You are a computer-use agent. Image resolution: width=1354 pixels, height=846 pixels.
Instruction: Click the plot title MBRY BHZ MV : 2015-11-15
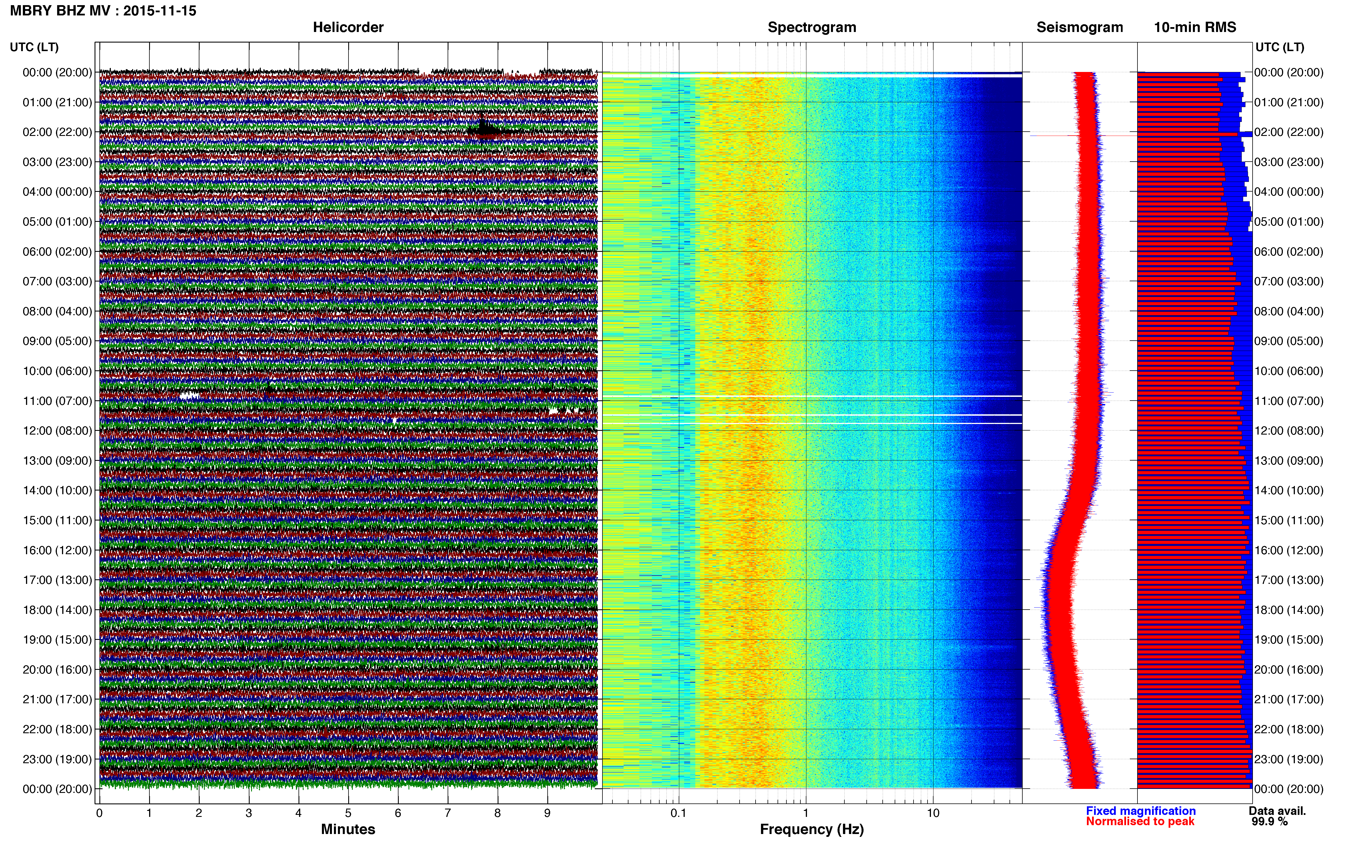[103, 11]
